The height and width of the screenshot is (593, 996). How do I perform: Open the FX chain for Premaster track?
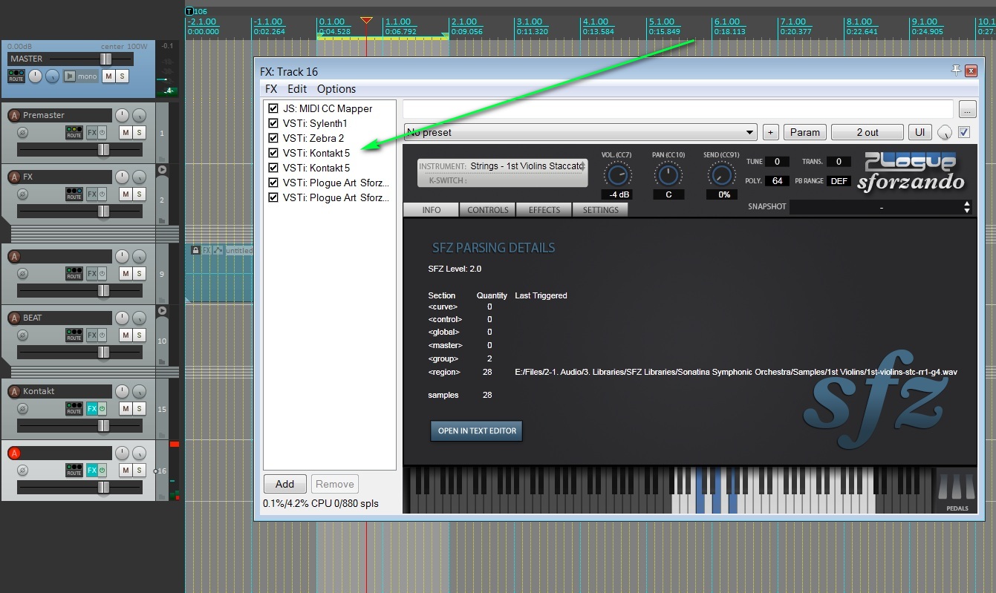[x=91, y=133]
